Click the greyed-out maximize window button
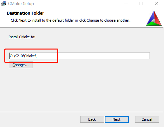This screenshot has height=127, width=164. pyautogui.click(x=141, y=4)
